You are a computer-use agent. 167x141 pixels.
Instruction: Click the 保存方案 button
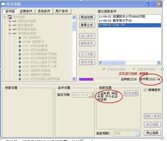(87, 62)
